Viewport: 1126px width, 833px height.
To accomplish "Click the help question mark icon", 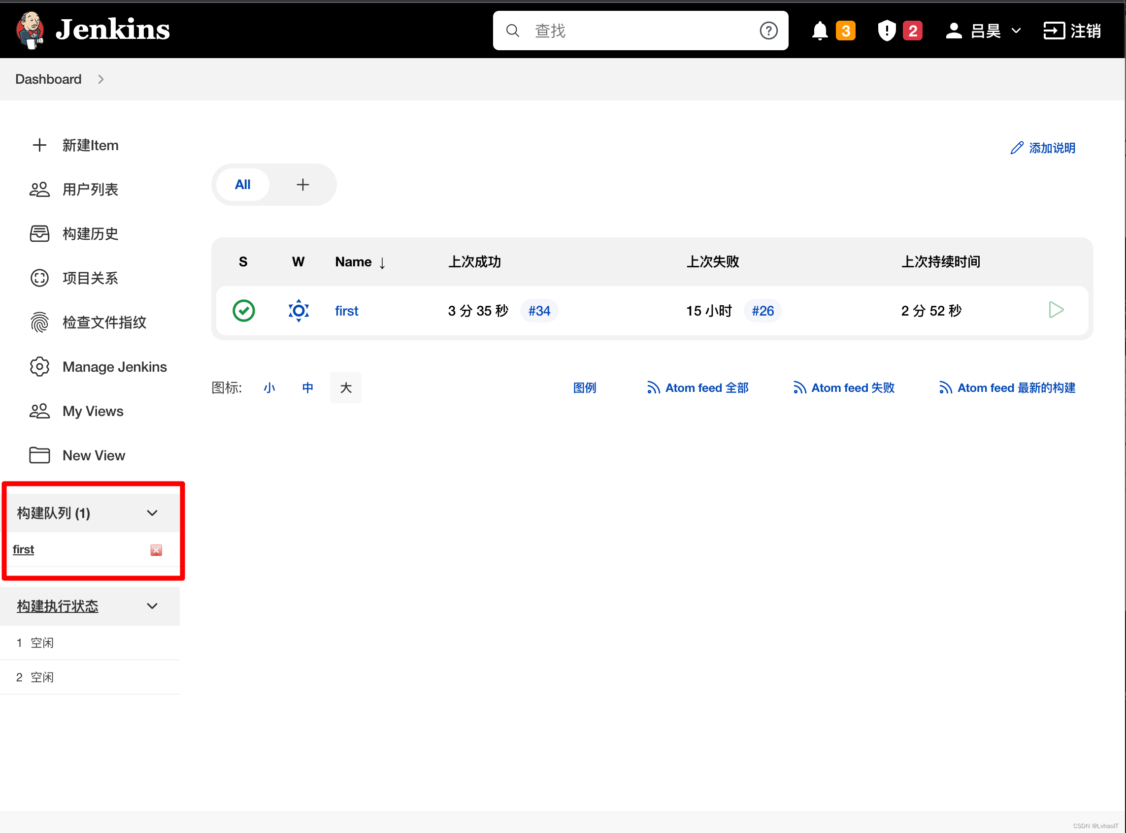I will click(x=769, y=31).
